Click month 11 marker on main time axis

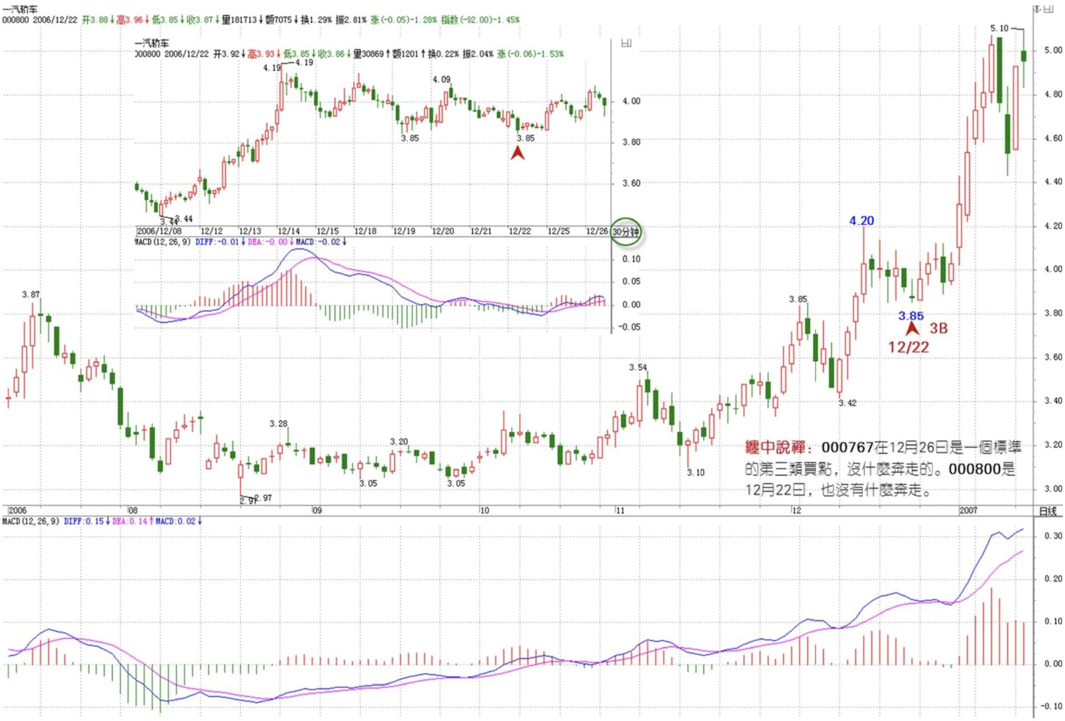(x=620, y=511)
